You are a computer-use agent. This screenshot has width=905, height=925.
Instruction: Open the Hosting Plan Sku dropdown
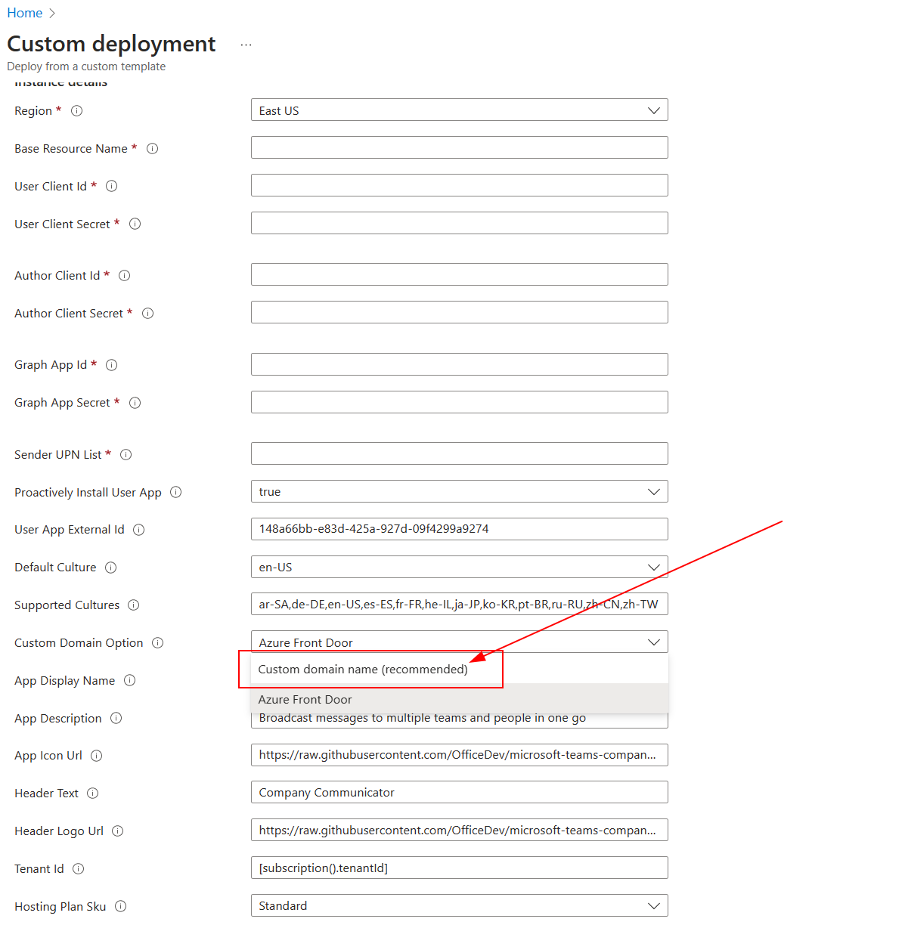[653, 905]
